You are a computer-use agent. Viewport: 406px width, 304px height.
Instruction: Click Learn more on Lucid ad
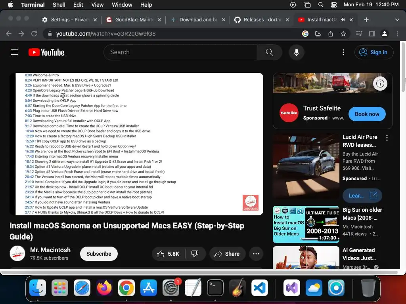362,196
